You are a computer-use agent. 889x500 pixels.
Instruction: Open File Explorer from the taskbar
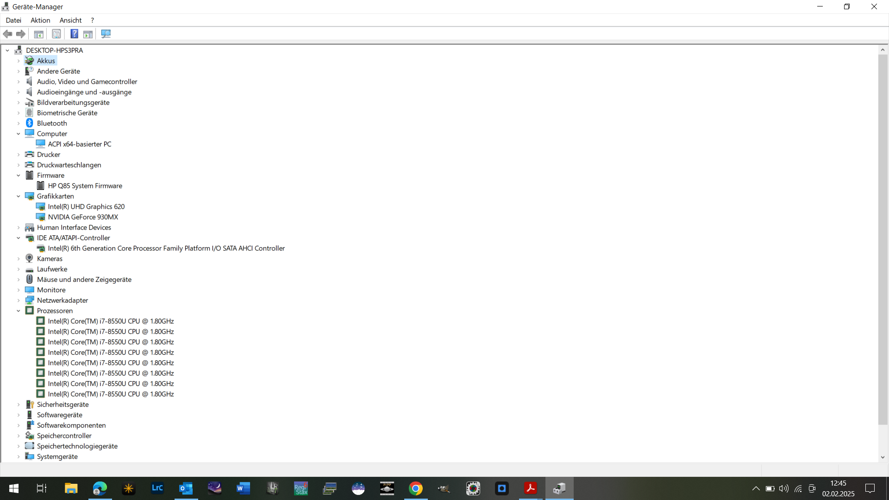[71, 488]
